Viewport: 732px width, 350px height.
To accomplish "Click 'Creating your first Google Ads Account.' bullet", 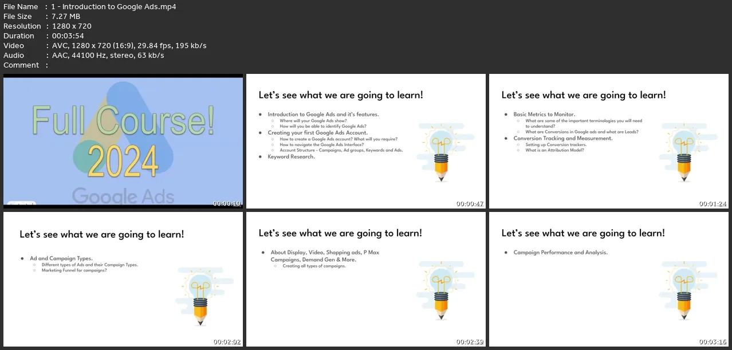I will pyautogui.click(x=317, y=133).
